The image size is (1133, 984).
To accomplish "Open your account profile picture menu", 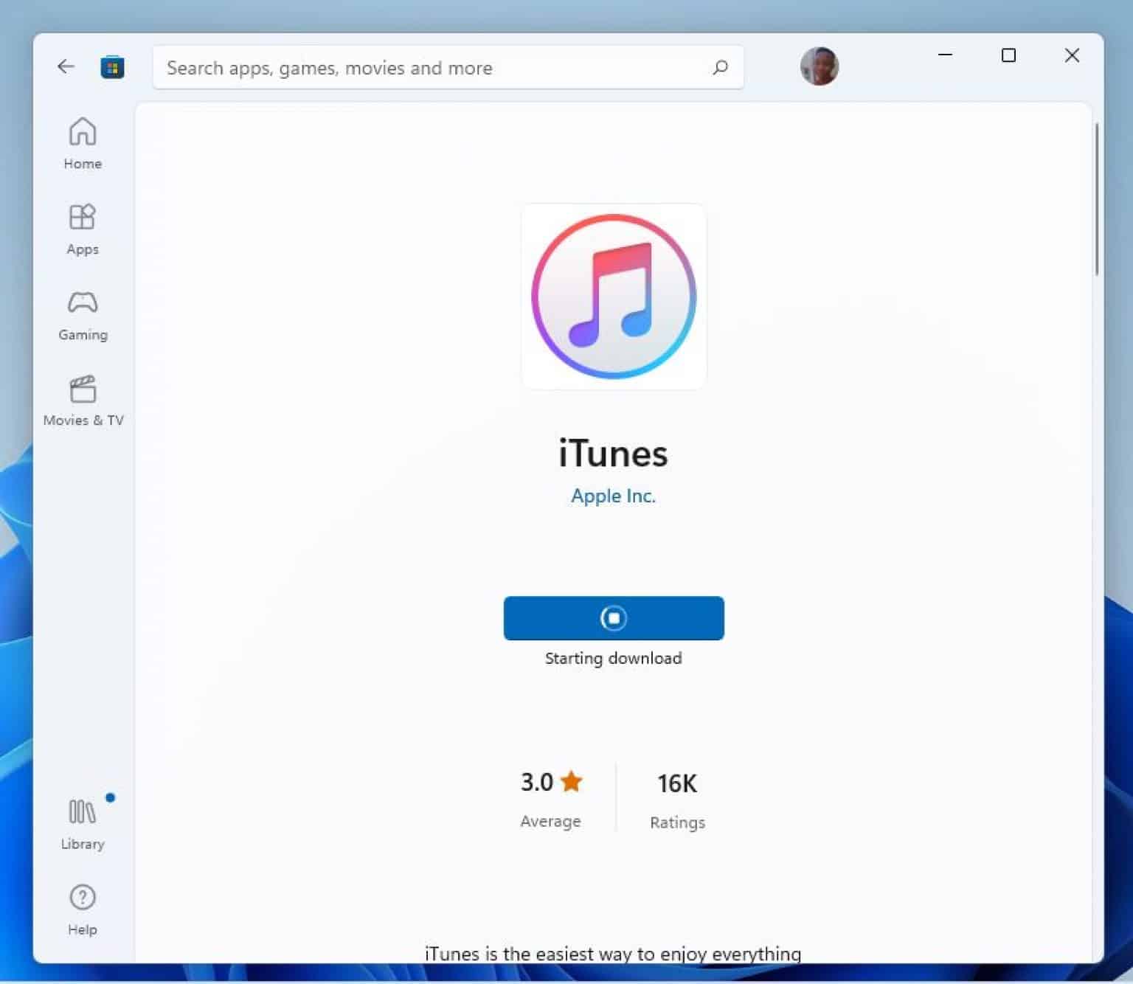I will (820, 66).
